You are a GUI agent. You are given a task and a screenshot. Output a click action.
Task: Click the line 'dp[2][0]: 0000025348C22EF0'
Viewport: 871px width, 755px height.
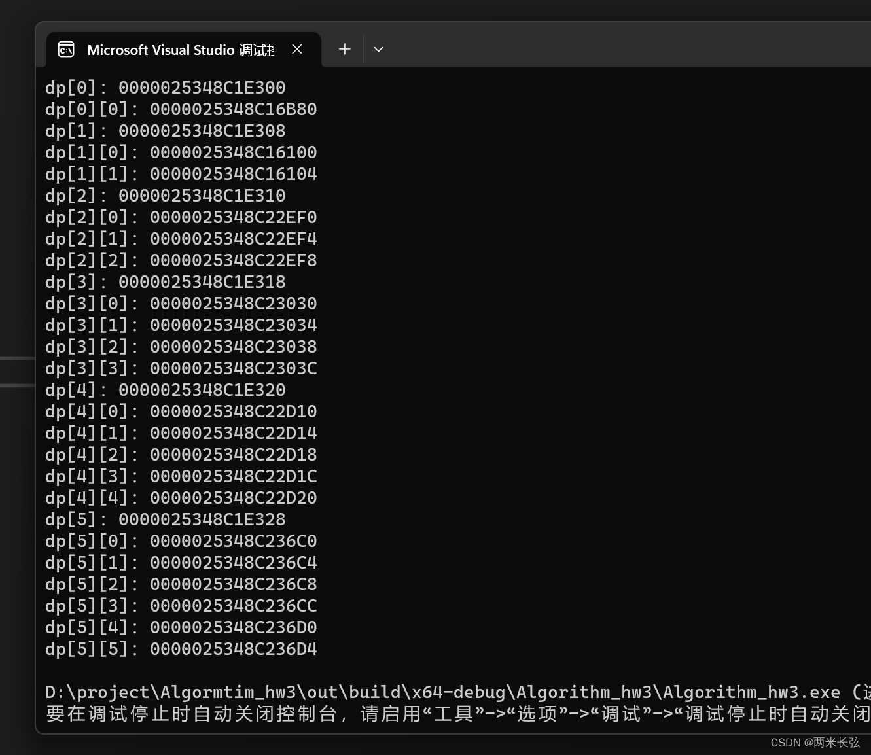point(181,217)
